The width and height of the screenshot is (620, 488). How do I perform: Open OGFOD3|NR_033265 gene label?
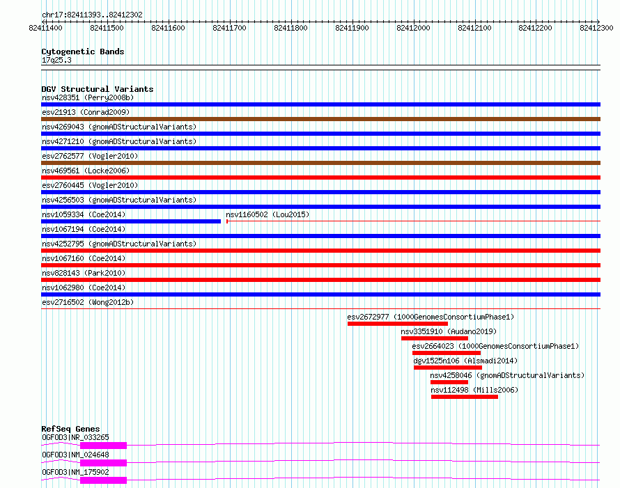tap(75, 437)
